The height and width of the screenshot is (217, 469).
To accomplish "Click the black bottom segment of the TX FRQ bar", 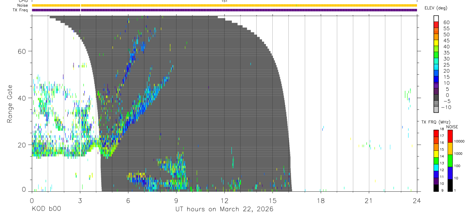I will 436,188.
